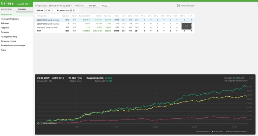Click the total $39,972.20 prizes cell
Viewport: 258px width, 136px height.
[x=97, y=31]
